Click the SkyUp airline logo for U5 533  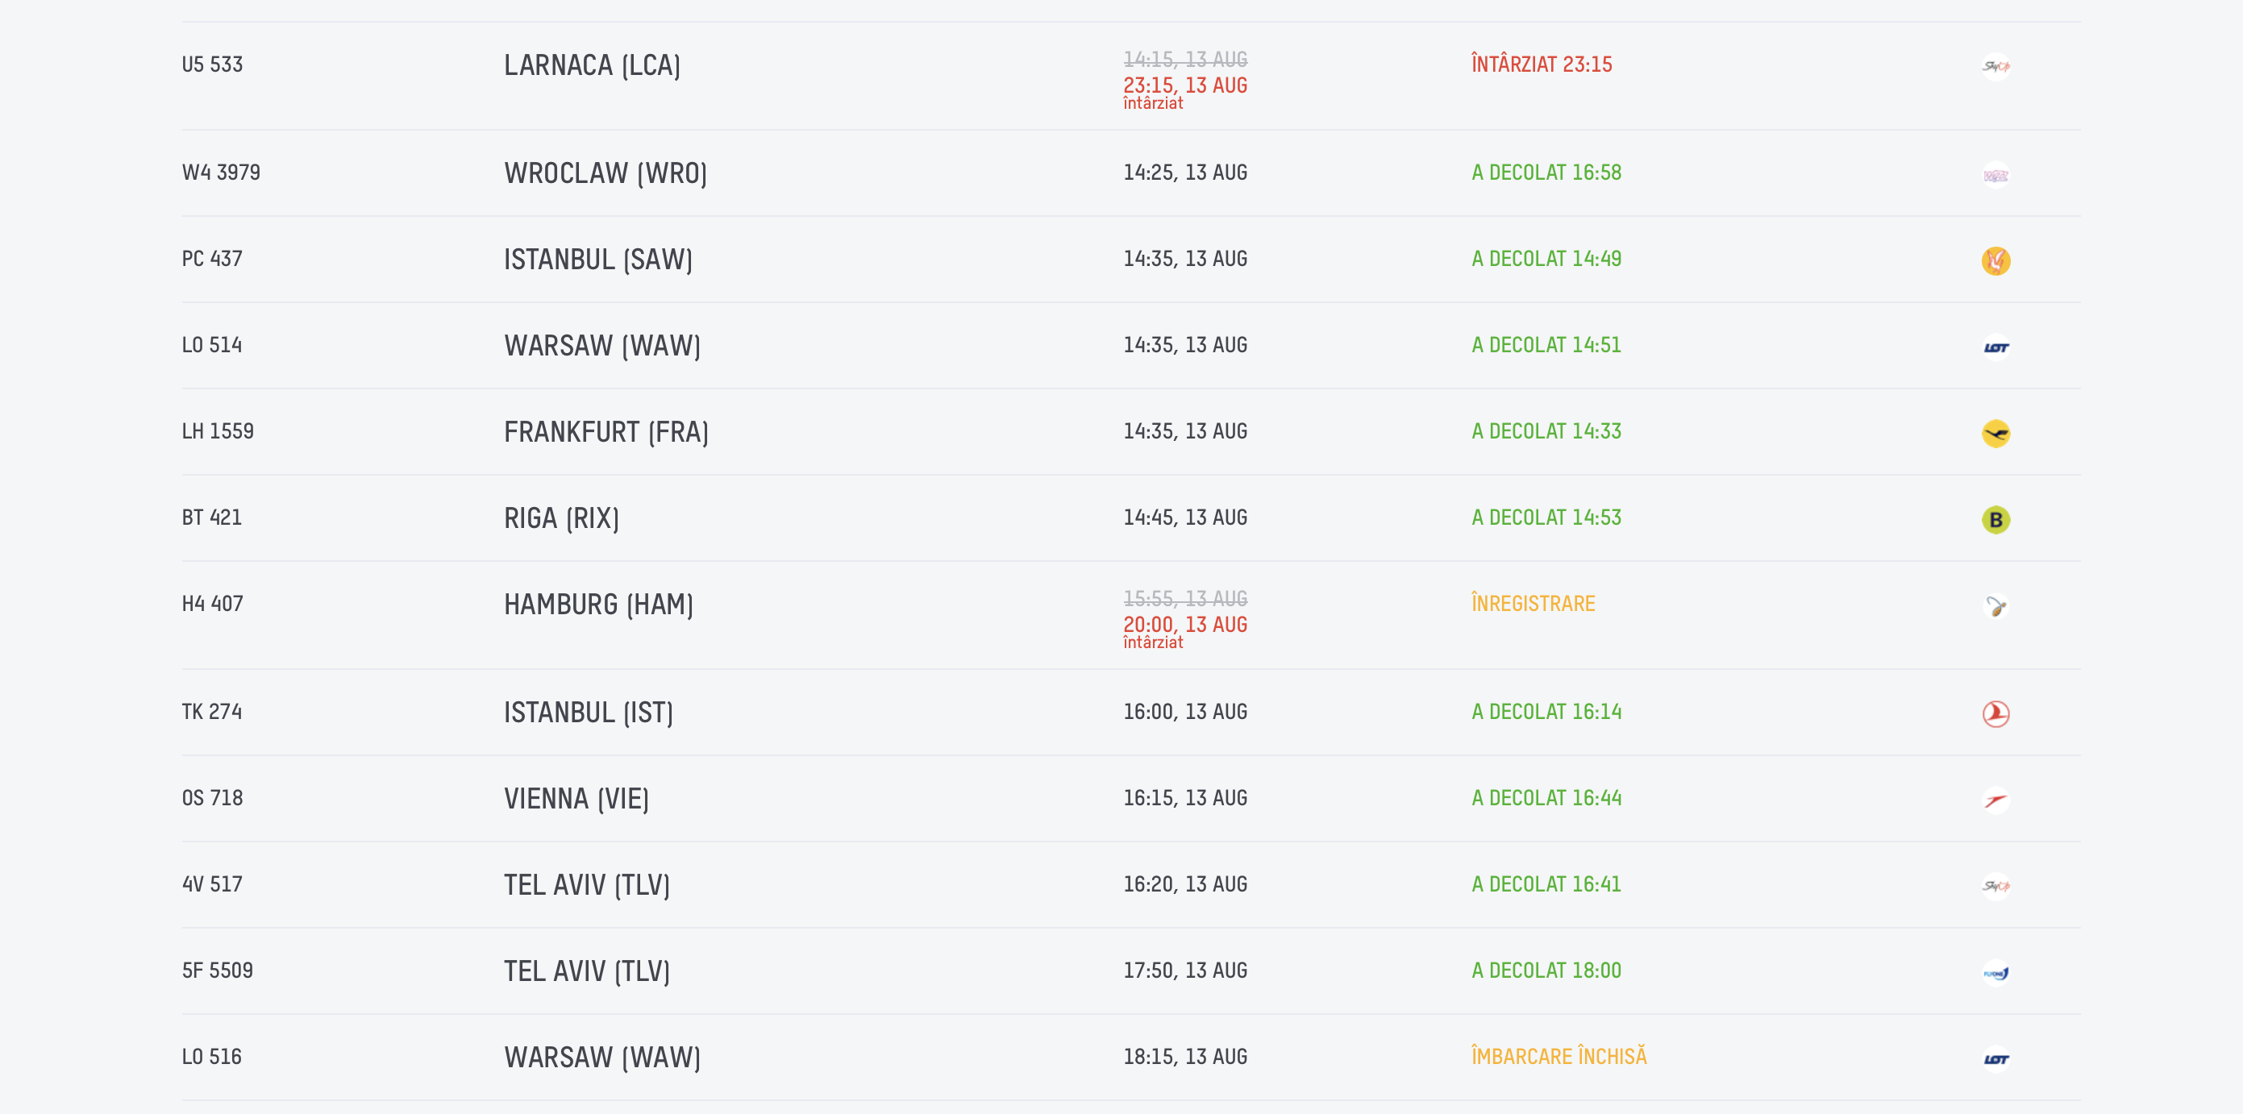click(1995, 66)
